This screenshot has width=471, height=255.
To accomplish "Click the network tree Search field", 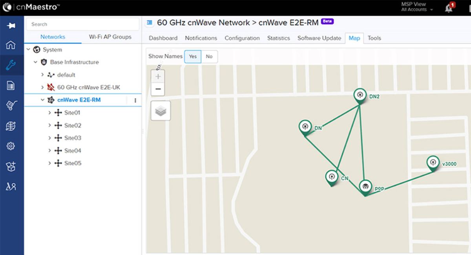I will (x=83, y=24).
